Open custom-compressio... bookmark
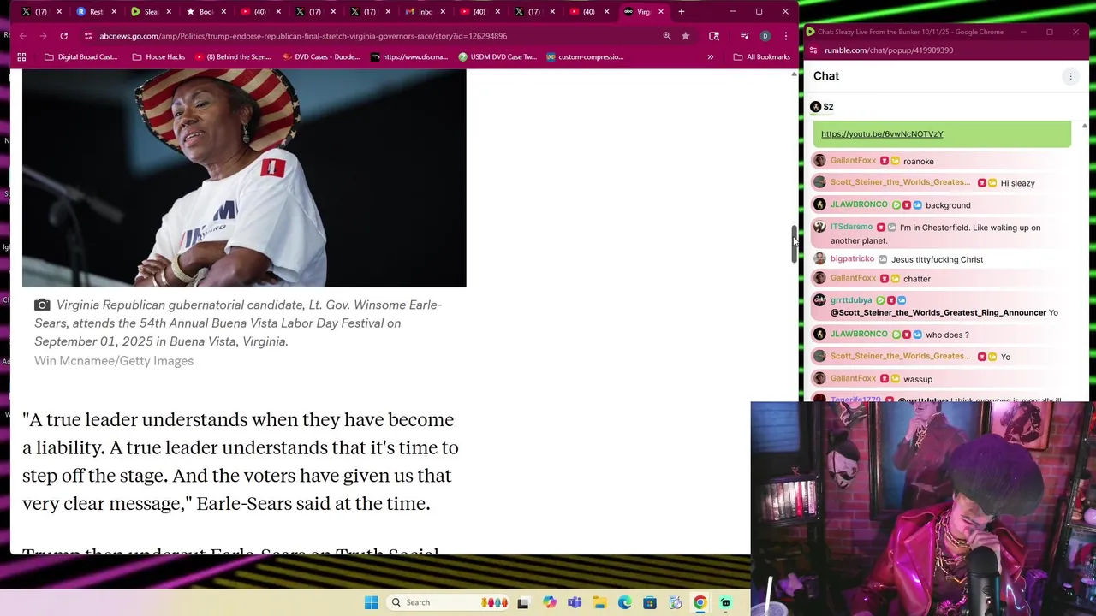 click(x=585, y=57)
